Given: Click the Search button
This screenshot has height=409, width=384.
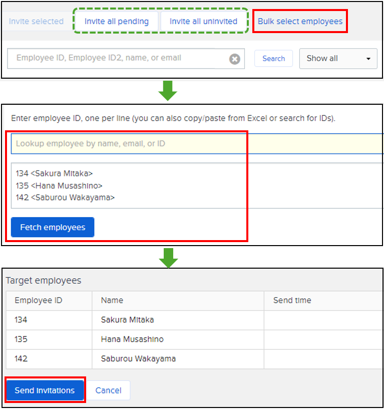Looking at the screenshot, I should click(273, 59).
